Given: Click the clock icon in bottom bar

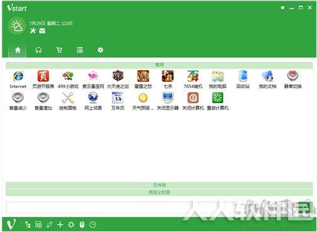Looking at the screenshot, I should 92,224.
